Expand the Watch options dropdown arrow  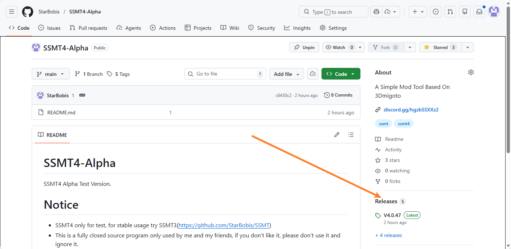coord(360,47)
